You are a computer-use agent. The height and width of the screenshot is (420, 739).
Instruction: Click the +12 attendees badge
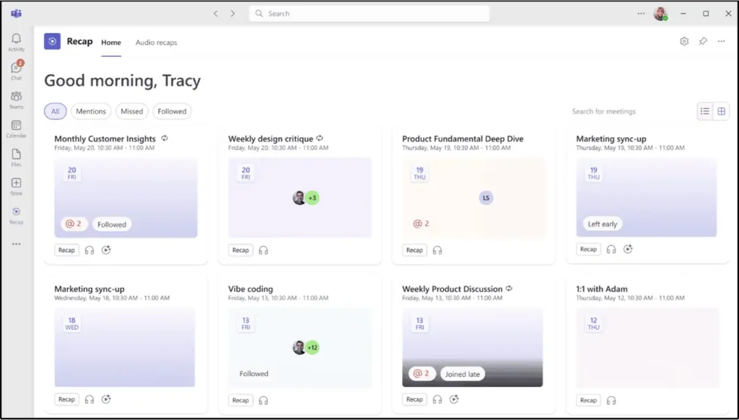[312, 348]
